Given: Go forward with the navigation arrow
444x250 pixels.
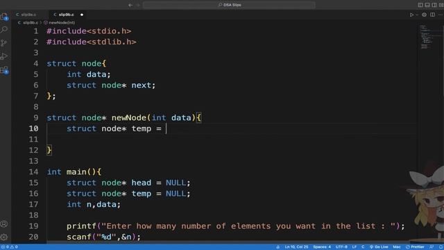Looking at the screenshot, I should (138, 5).
